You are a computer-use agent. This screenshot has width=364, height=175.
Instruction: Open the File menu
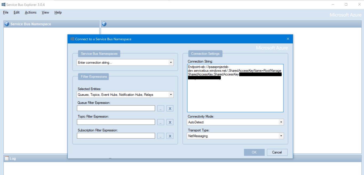(x=6, y=13)
